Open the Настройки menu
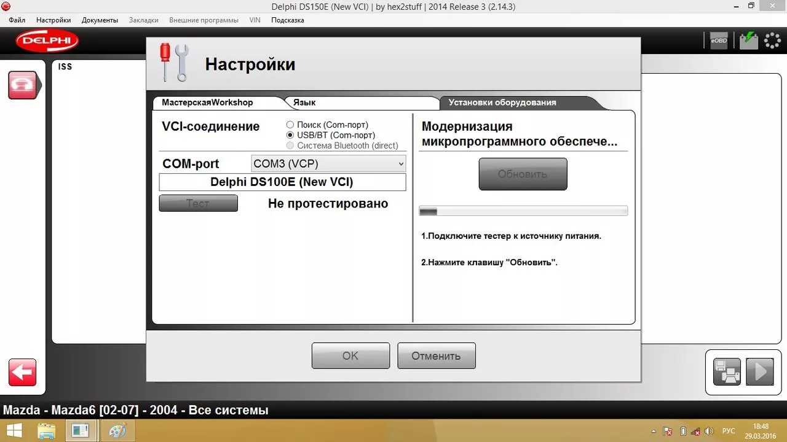Viewport: 787px width, 442px height. point(53,20)
